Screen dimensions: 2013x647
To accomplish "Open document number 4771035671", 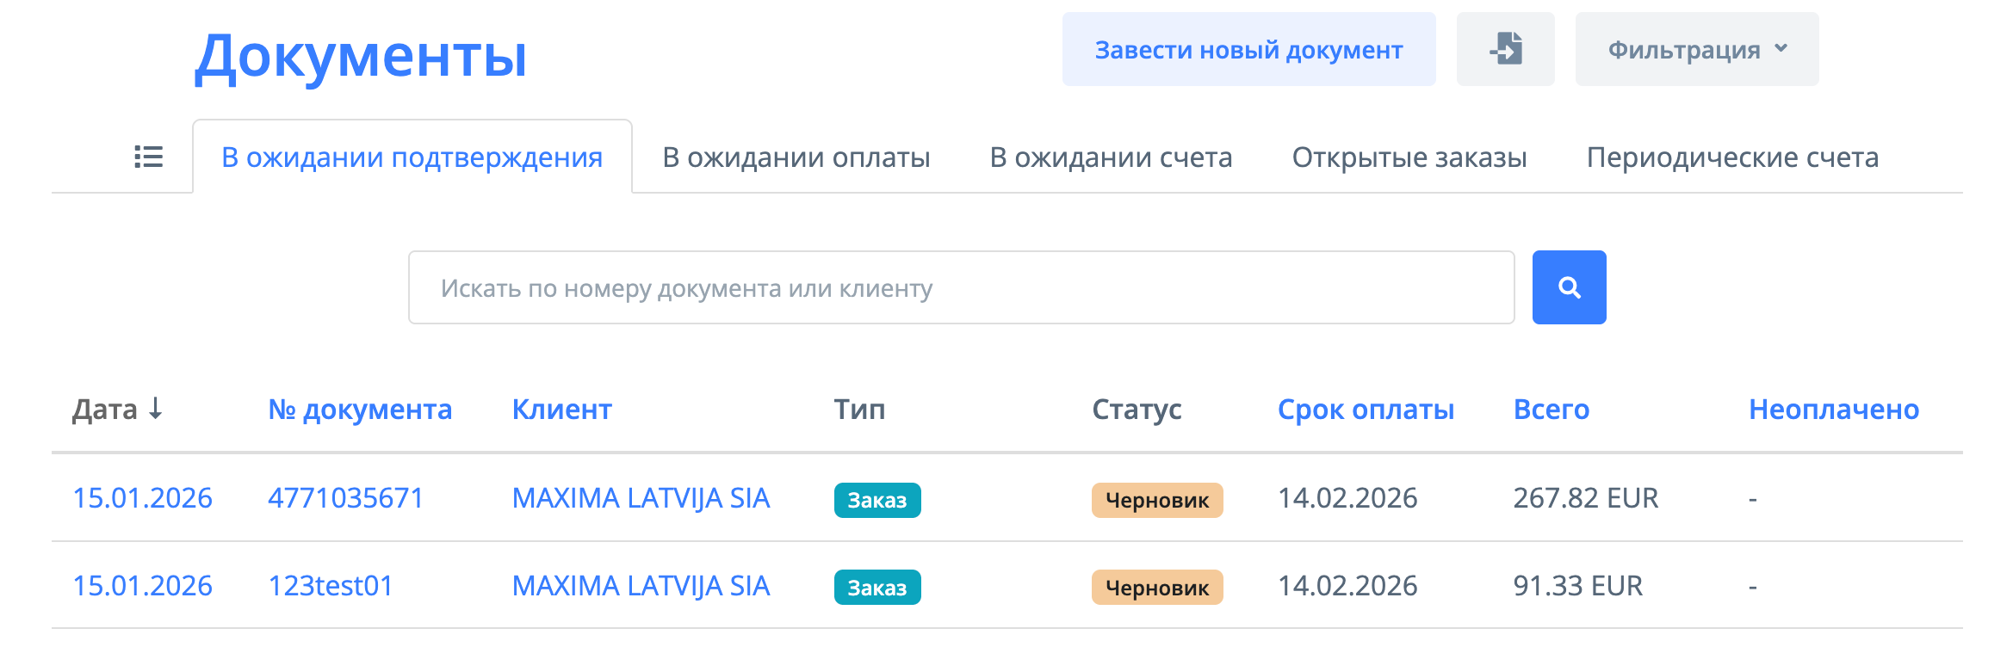I will (x=345, y=498).
